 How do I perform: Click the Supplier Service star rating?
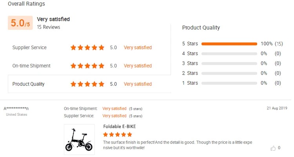(x=87, y=47)
